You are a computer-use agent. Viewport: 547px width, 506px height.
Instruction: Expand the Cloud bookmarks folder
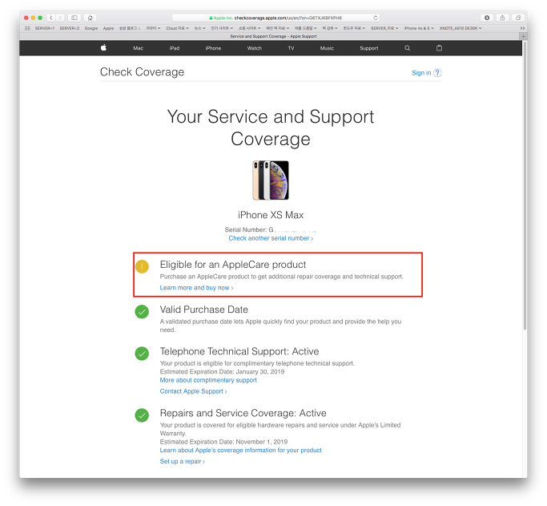(177, 28)
